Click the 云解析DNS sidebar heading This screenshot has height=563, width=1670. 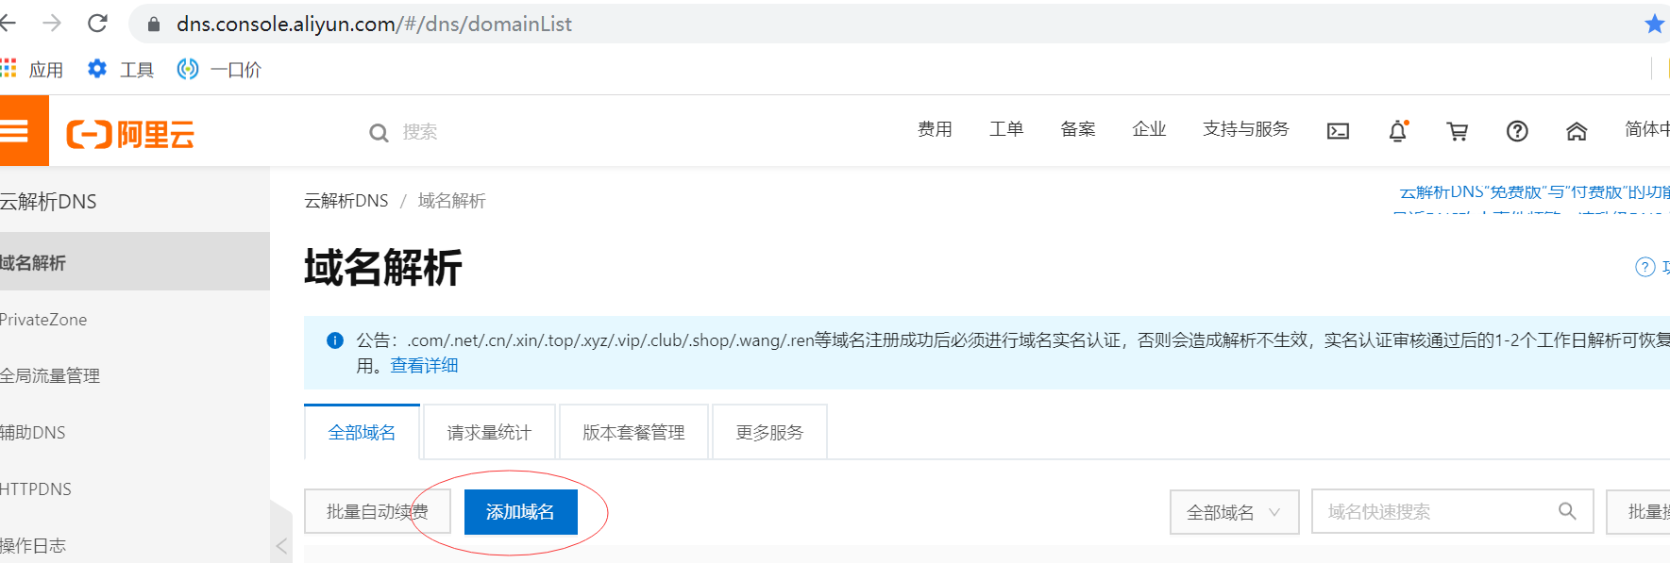48,201
